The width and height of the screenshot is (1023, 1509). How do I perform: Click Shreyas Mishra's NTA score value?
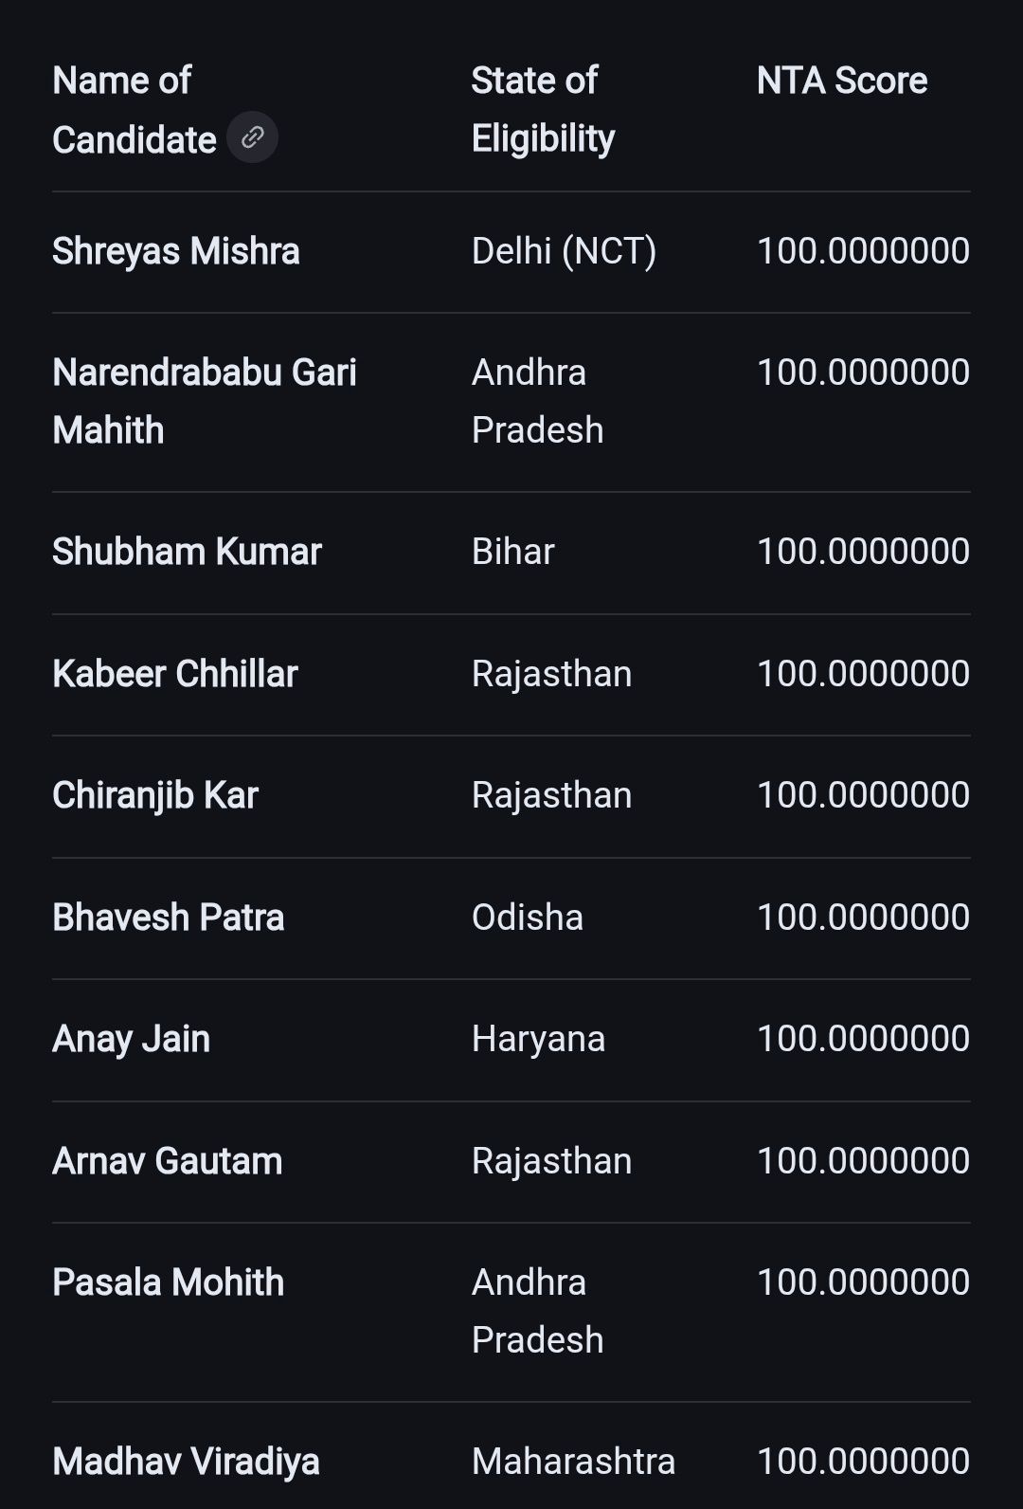[863, 251]
